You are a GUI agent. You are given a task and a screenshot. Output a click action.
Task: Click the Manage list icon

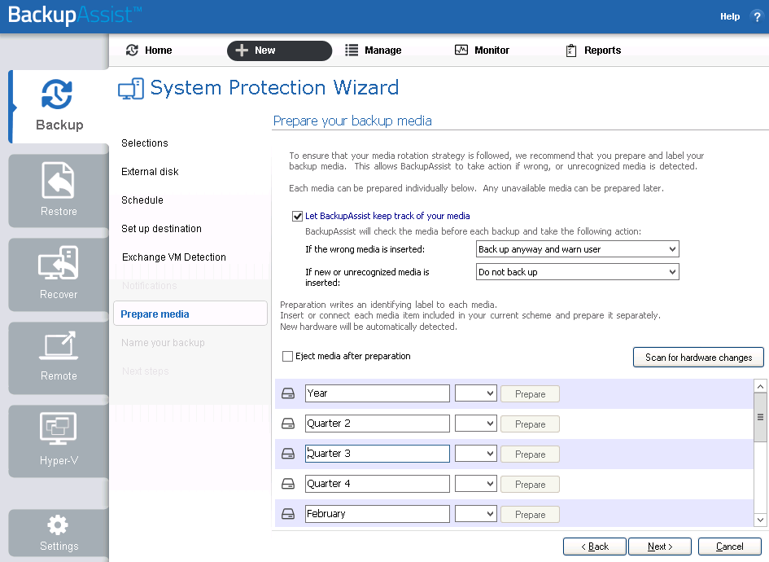(x=352, y=50)
